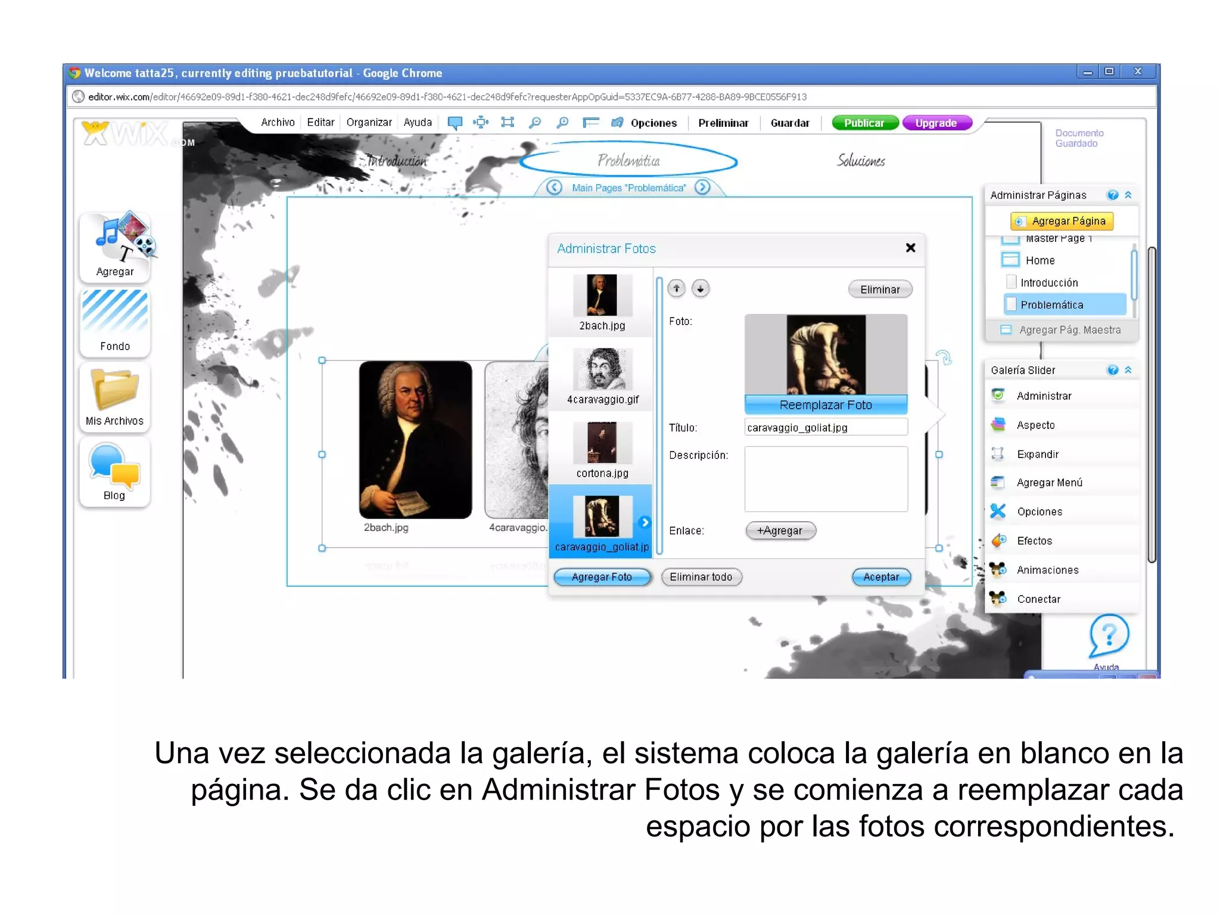Click the second zoom magnifier icon
The image size is (1220, 915).
click(x=562, y=123)
